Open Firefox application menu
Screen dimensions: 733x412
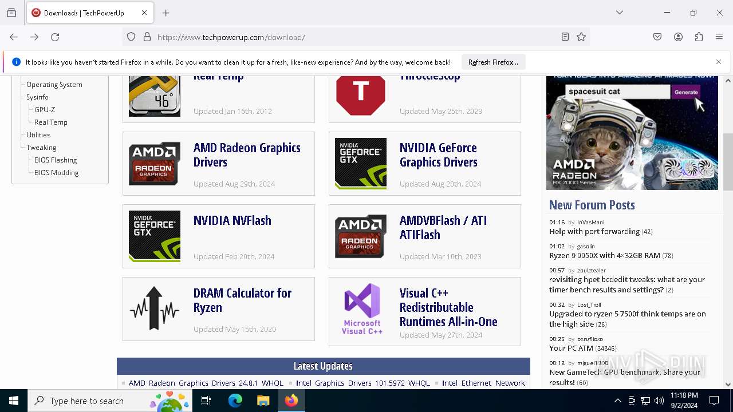[719, 37]
